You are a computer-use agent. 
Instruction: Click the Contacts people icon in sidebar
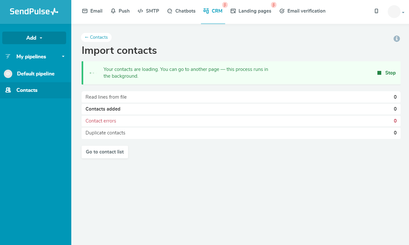pos(8,90)
